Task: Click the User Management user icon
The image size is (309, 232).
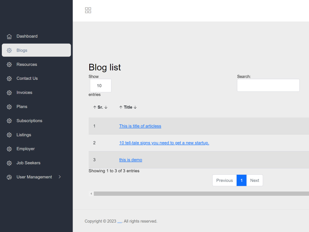Action: point(9,177)
